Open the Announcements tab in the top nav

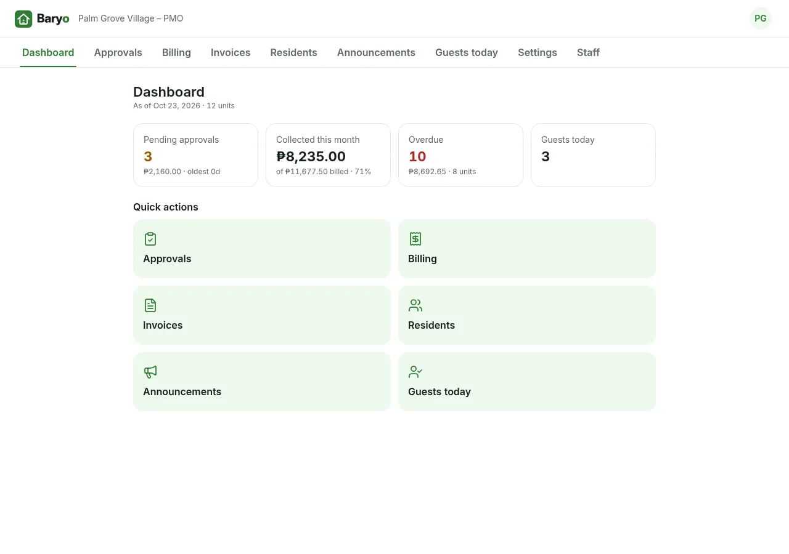click(x=376, y=52)
